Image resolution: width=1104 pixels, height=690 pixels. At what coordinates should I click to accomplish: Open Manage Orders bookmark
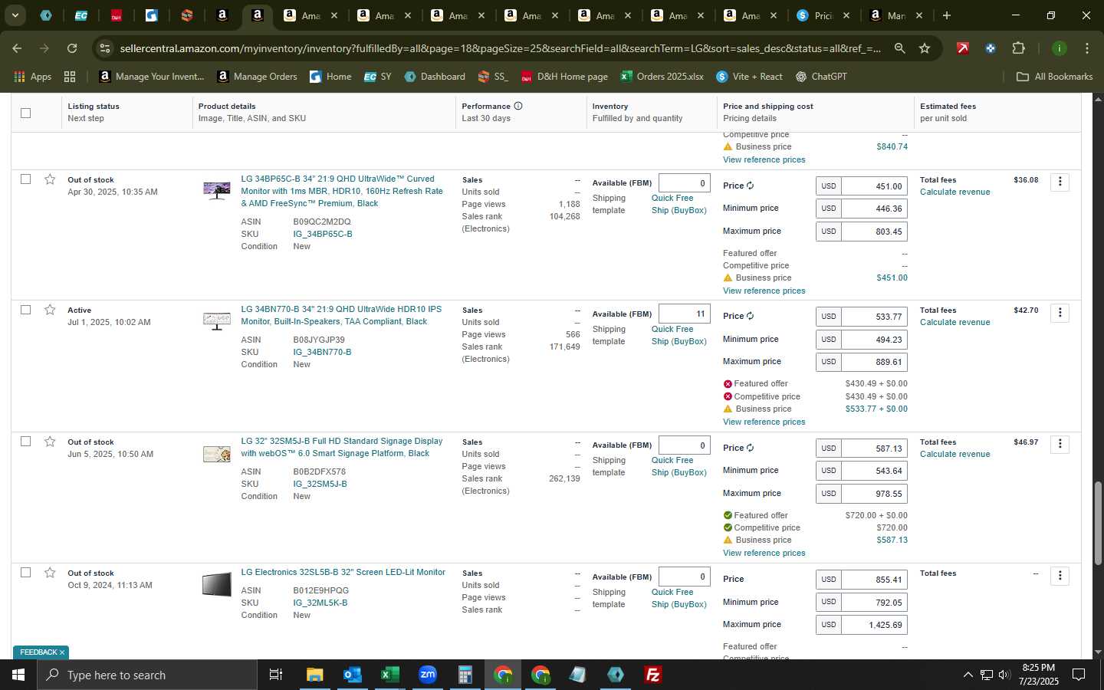257,77
